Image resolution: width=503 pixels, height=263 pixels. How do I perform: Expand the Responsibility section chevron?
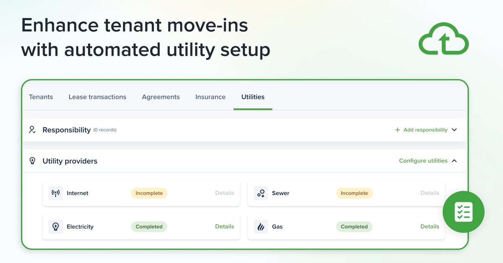(454, 130)
